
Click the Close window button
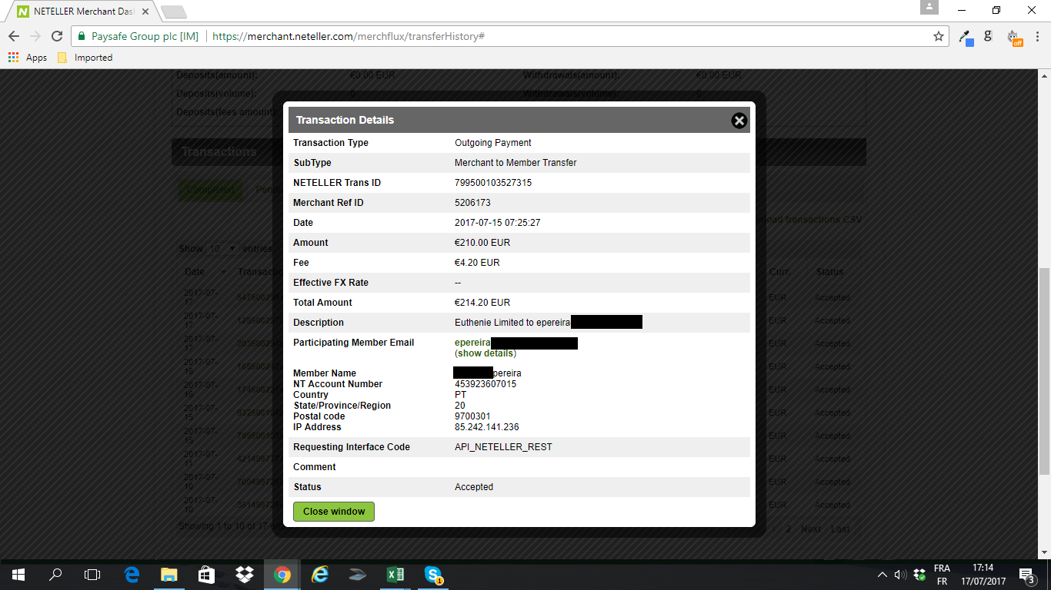pyautogui.click(x=334, y=512)
